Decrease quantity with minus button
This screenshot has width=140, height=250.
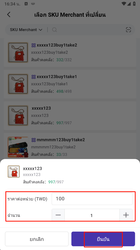coord(58,215)
